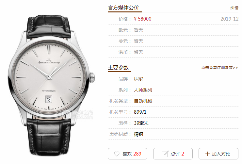Select the 积家 brand link

click(x=138, y=79)
